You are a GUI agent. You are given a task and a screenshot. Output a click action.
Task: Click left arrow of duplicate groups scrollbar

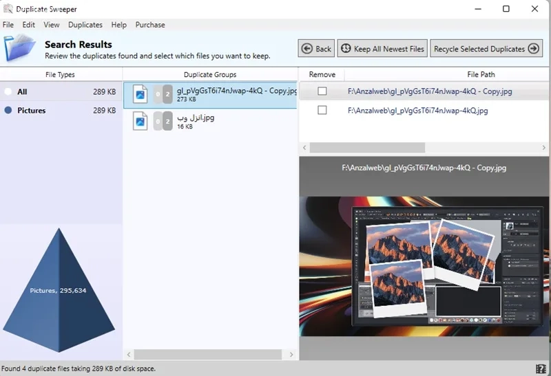click(x=129, y=355)
